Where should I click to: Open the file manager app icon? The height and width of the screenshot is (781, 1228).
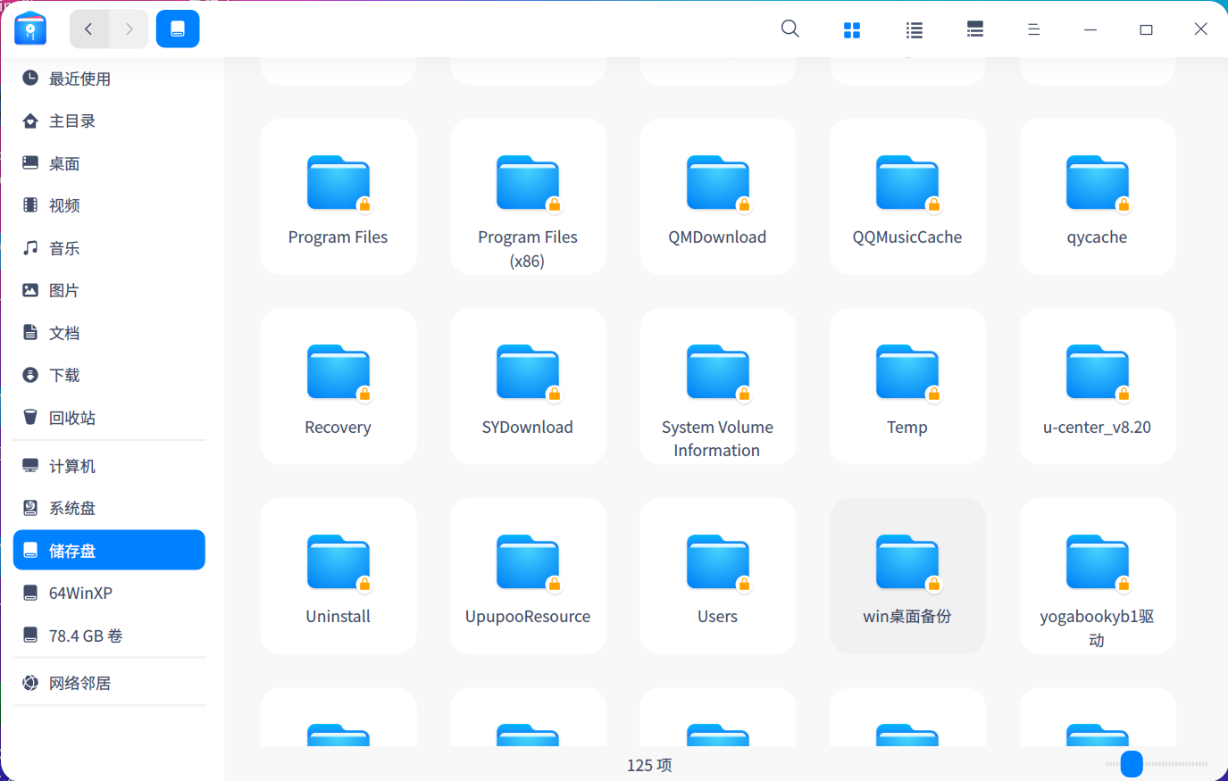point(30,29)
